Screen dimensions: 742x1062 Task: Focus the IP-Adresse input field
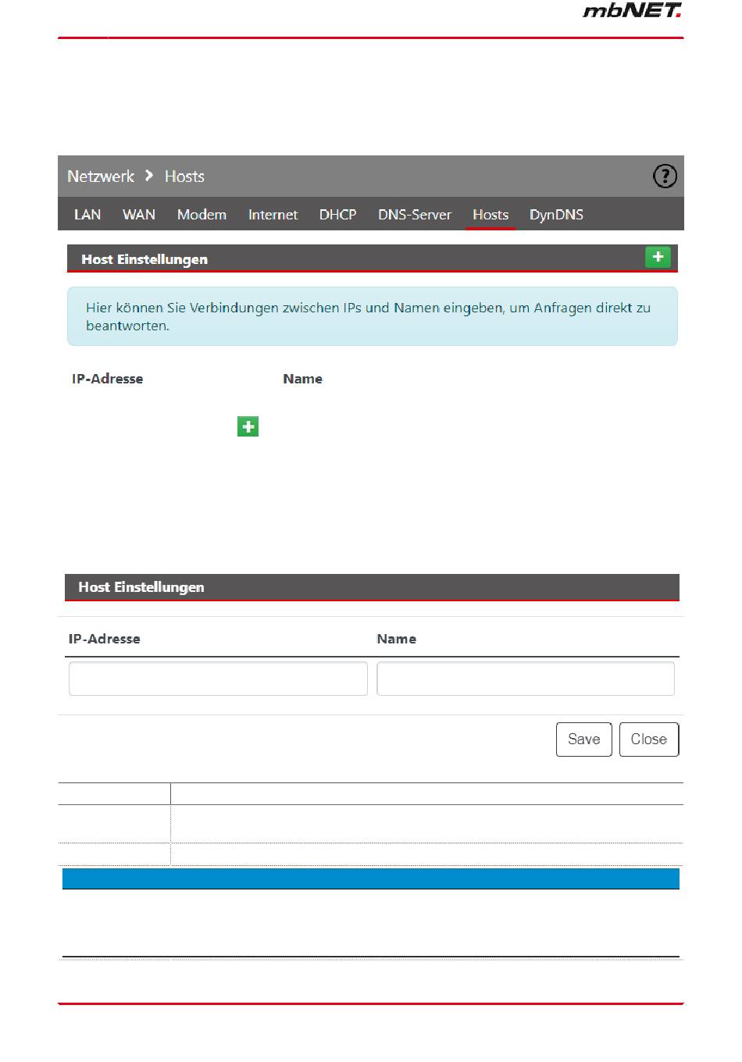point(218,679)
